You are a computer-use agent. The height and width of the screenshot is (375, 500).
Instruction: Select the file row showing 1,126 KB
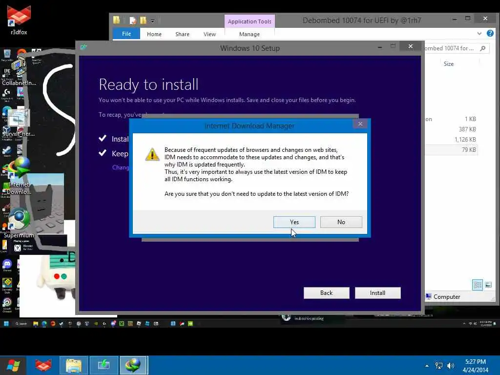click(451, 139)
